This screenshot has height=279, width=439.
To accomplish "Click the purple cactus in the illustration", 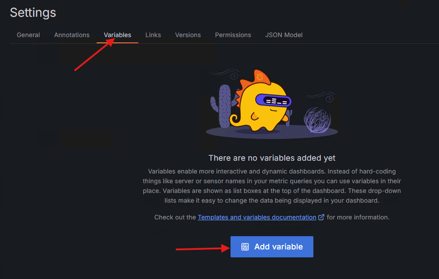I will (224, 106).
